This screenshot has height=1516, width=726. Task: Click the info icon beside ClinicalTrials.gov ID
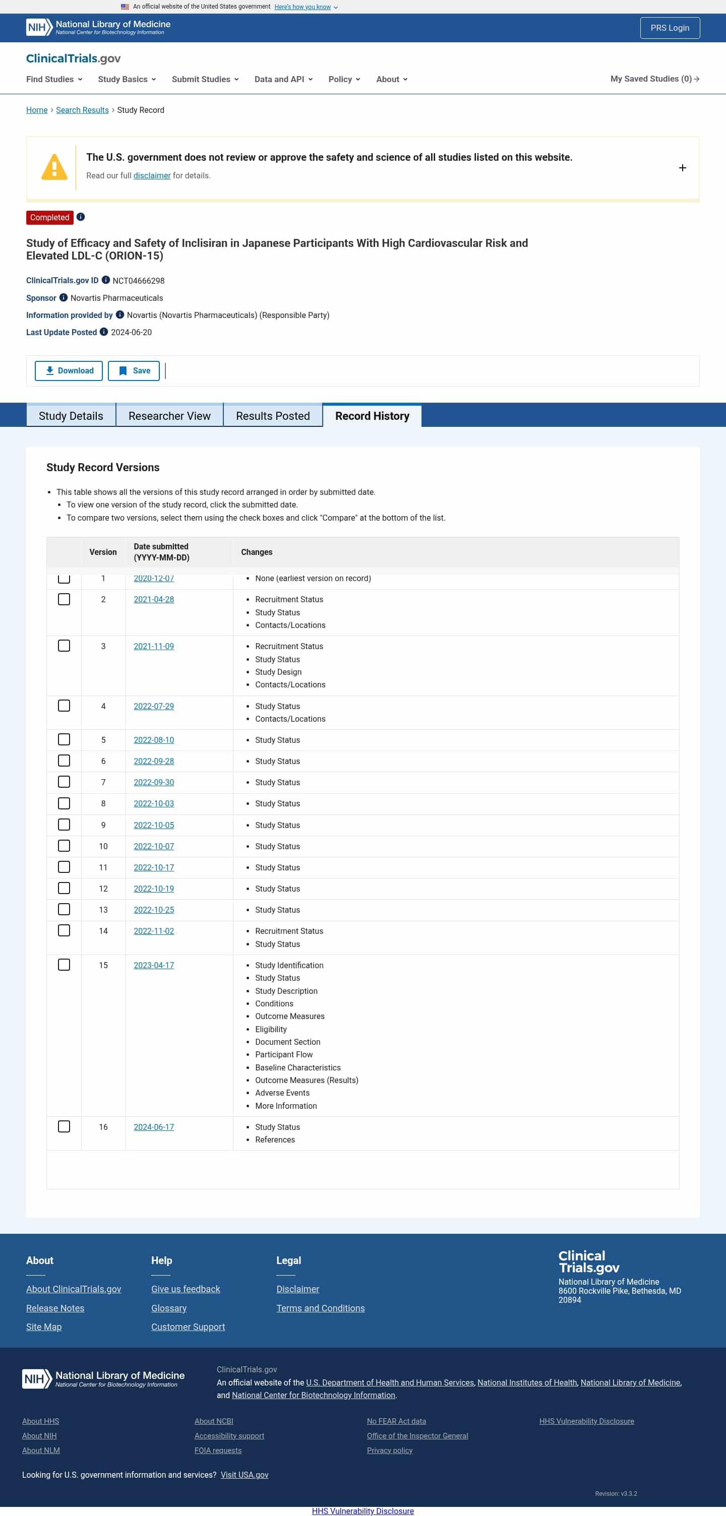tap(106, 280)
